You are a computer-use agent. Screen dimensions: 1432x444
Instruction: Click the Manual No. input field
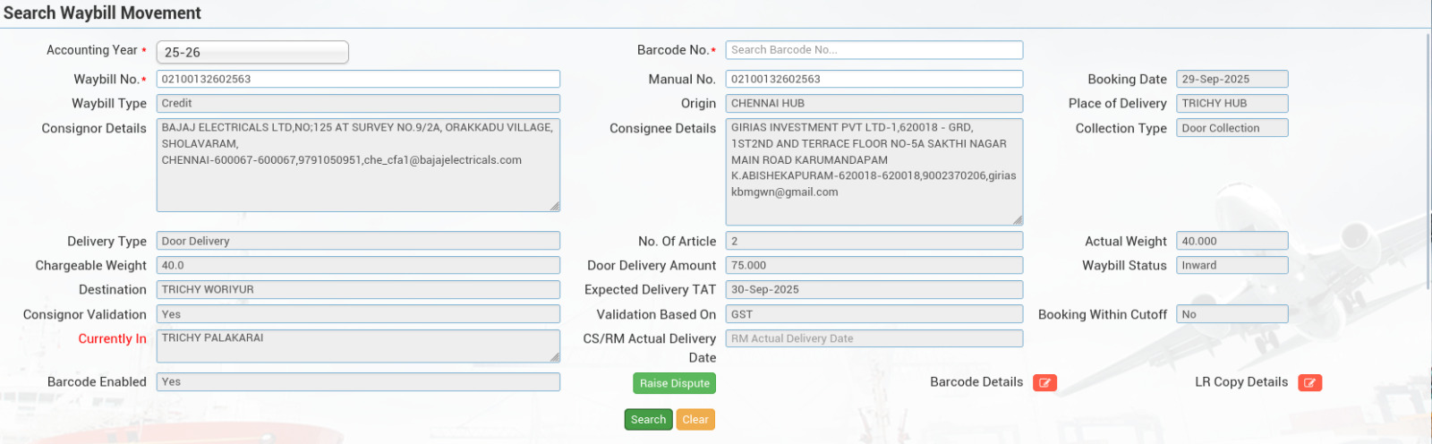[x=874, y=80]
